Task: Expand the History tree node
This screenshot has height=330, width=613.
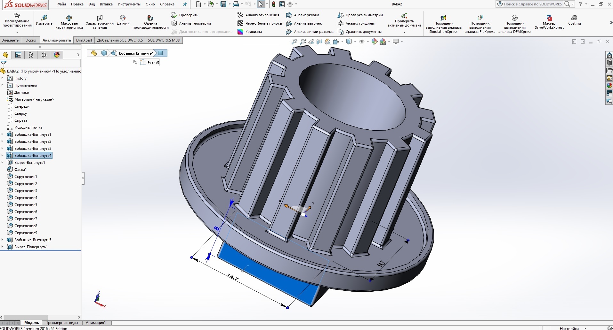Action: click(x=3, y=78)
